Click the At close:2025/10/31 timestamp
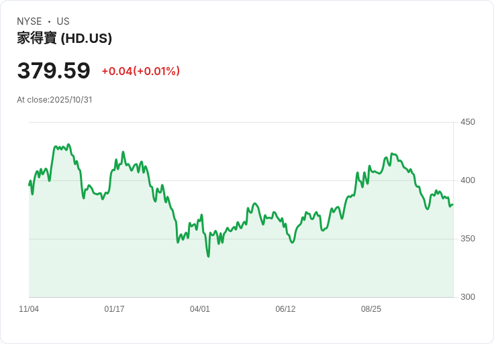The width and height of the screenshot is (494, 344). click(54, 100)
